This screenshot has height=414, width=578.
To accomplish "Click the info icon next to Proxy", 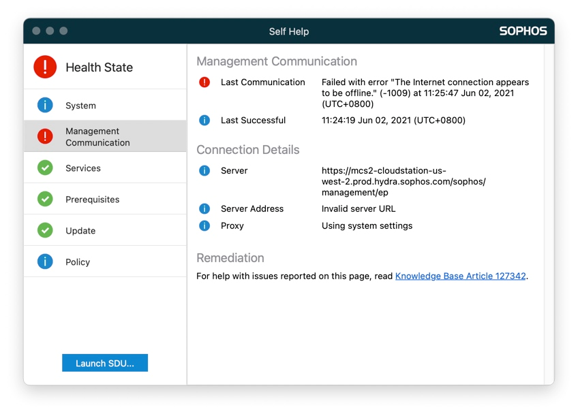I will [x=204, y=225].
